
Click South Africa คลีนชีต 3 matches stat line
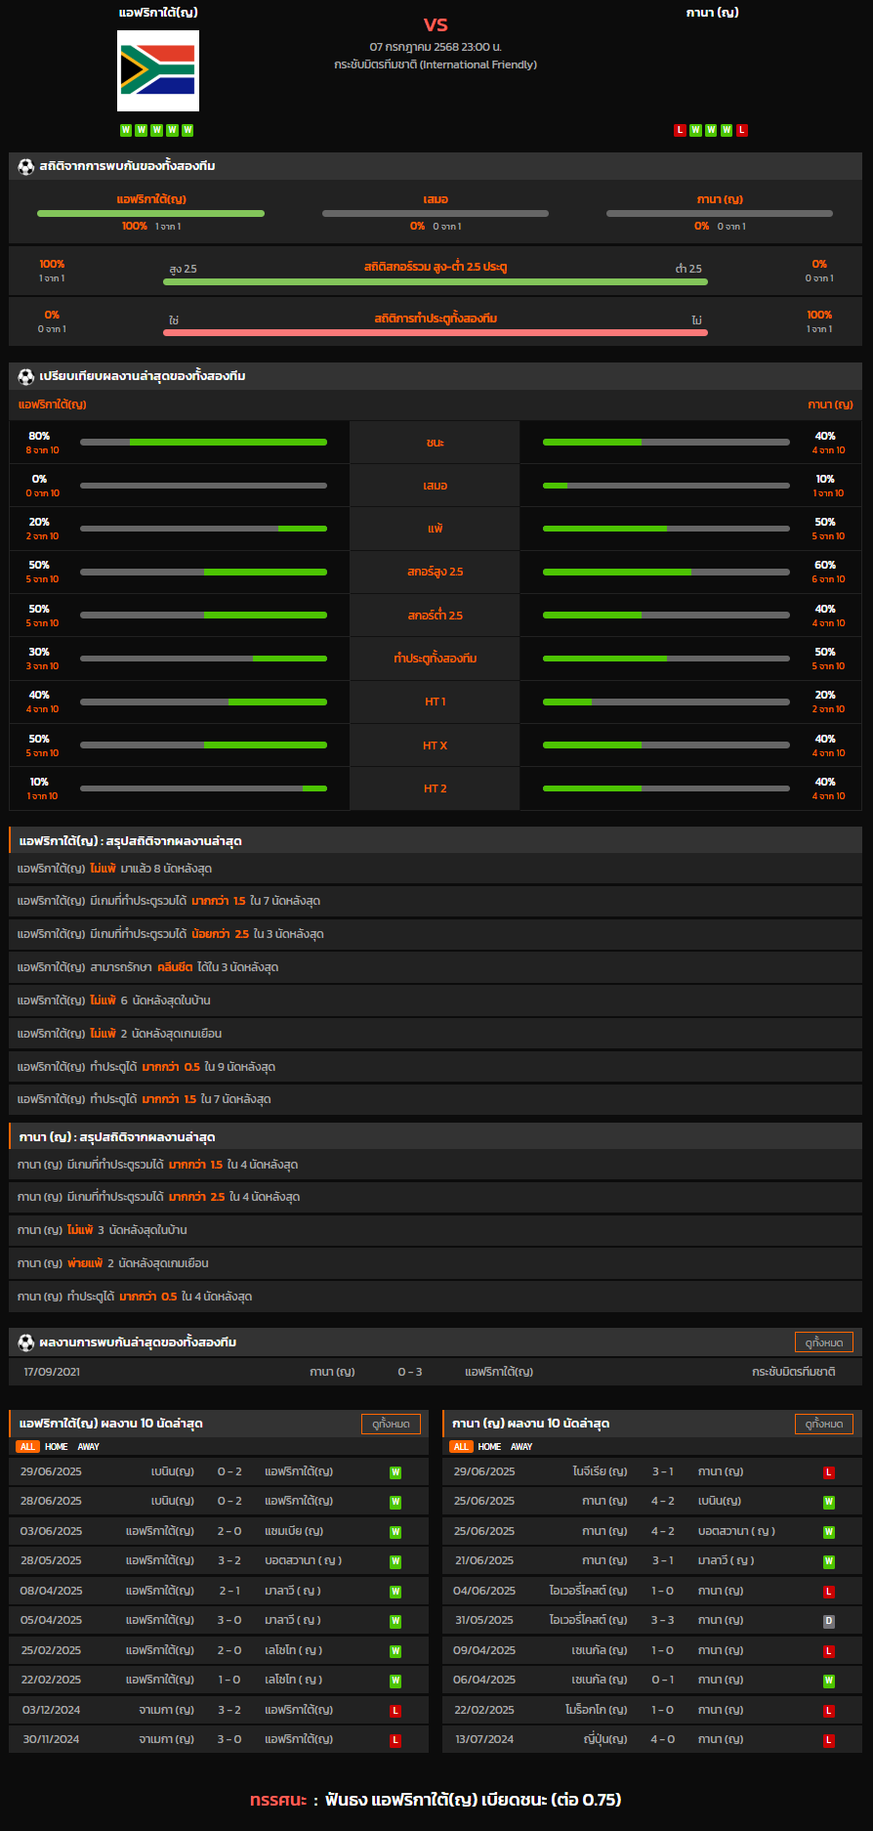click(x=436, y=967)
